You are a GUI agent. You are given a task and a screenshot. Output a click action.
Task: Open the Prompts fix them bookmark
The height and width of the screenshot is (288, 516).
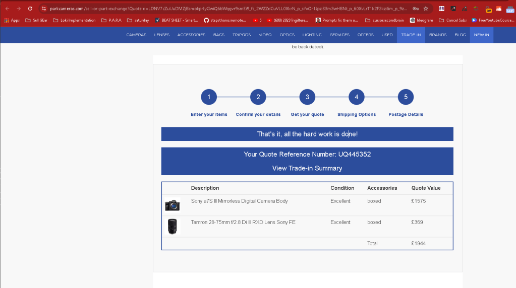(336, 20)
